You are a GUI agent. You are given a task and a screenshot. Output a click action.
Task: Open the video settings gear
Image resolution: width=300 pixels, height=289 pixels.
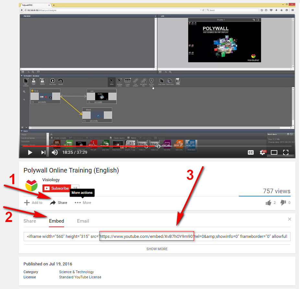[x=263, y=152]
